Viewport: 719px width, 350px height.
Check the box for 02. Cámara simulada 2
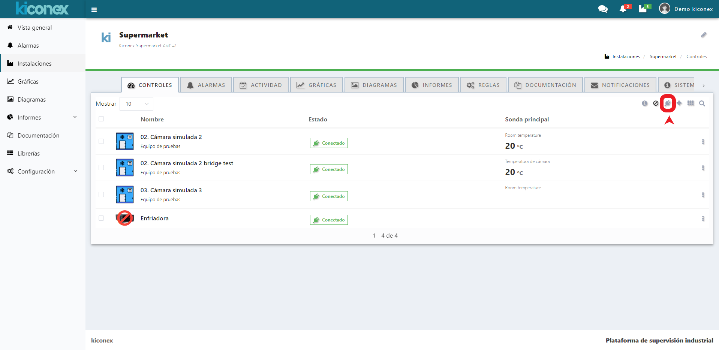coord(101,141)
